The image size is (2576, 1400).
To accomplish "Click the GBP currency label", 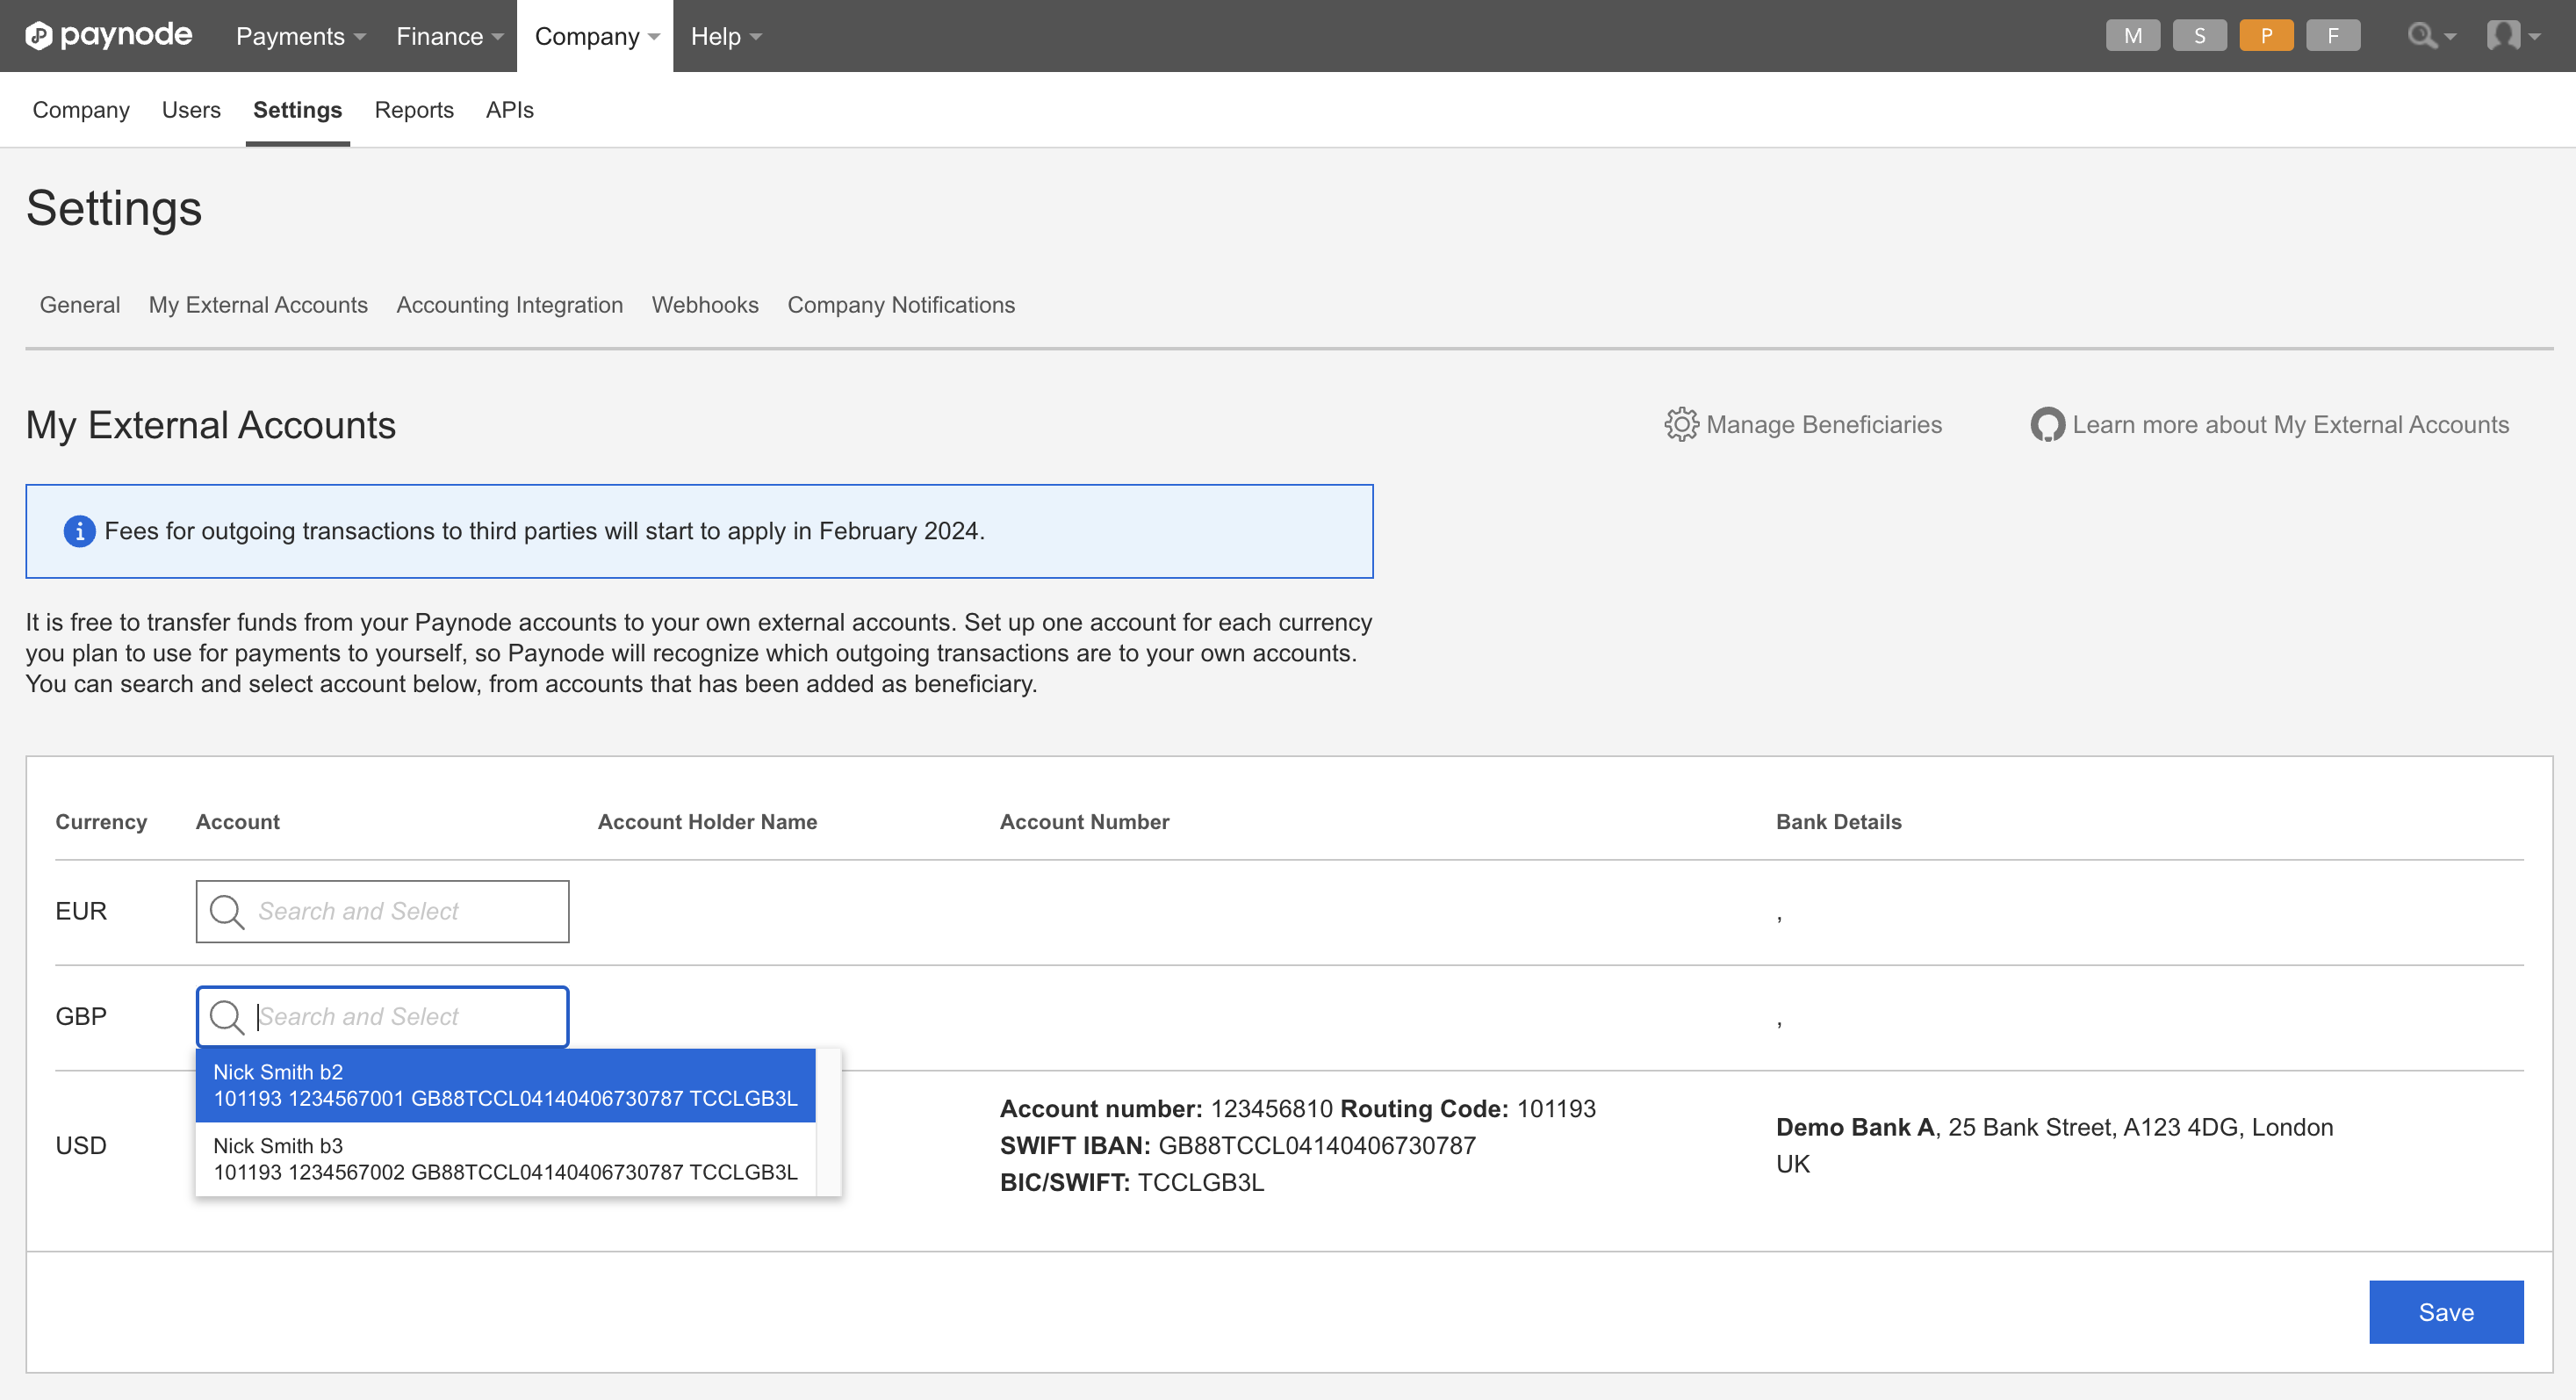I will point(81,1017).
